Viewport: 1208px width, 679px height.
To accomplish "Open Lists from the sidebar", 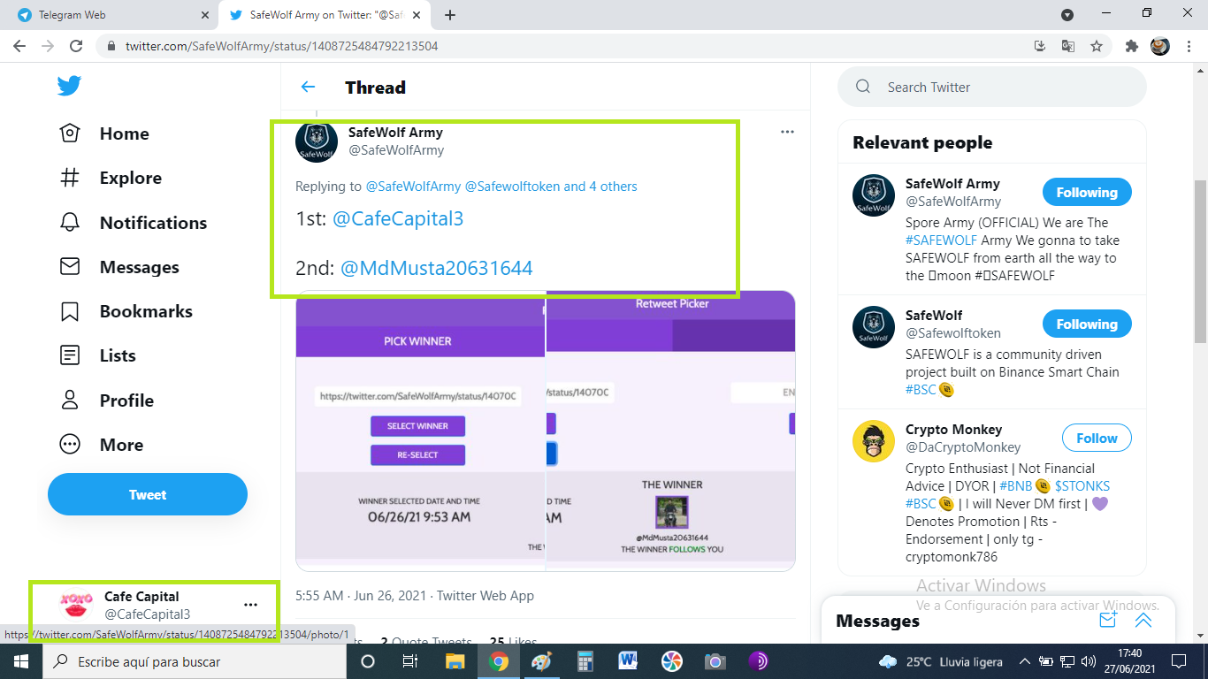I will [x=97, y=355].
